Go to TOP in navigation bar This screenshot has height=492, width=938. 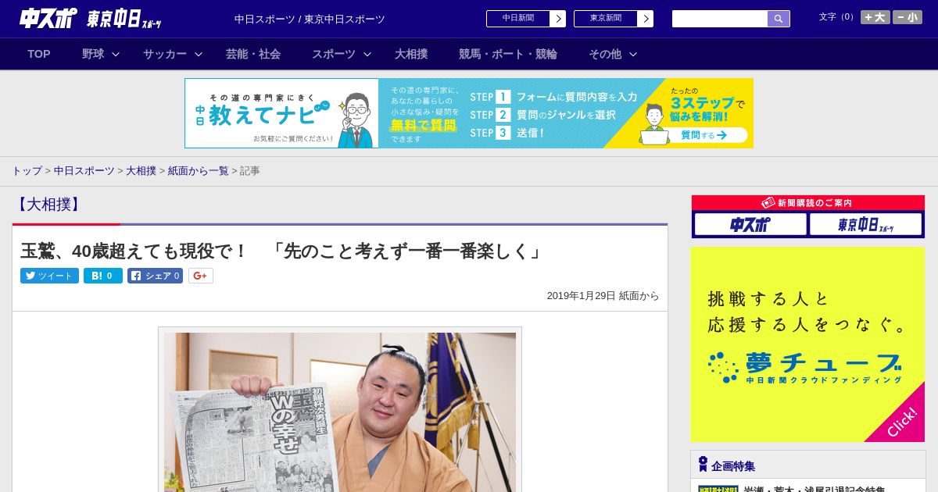(39, 54)
